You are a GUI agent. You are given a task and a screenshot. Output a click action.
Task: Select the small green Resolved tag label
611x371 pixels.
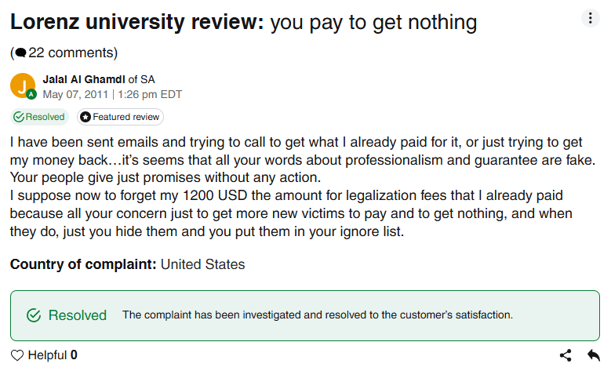pos(45,117)
